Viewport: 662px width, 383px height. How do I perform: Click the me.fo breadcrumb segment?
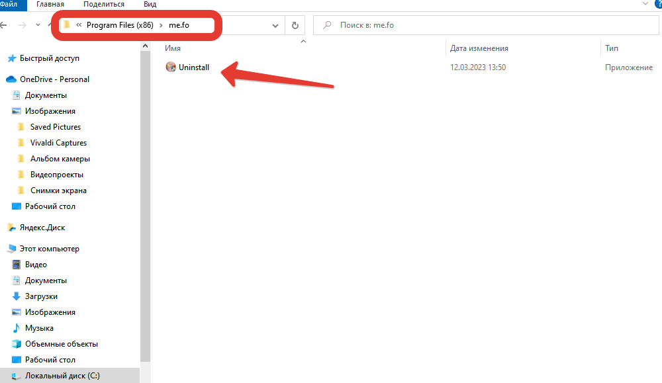click(179, 25)
